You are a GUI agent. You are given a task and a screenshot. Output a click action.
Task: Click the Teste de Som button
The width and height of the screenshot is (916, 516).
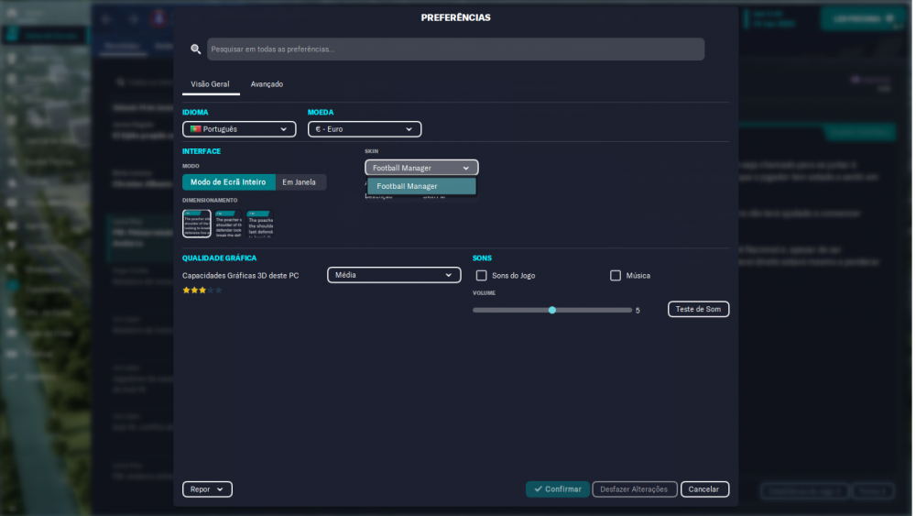698,309
